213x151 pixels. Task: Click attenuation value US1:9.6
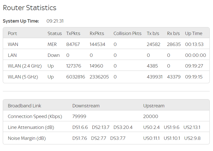(172, 127)
